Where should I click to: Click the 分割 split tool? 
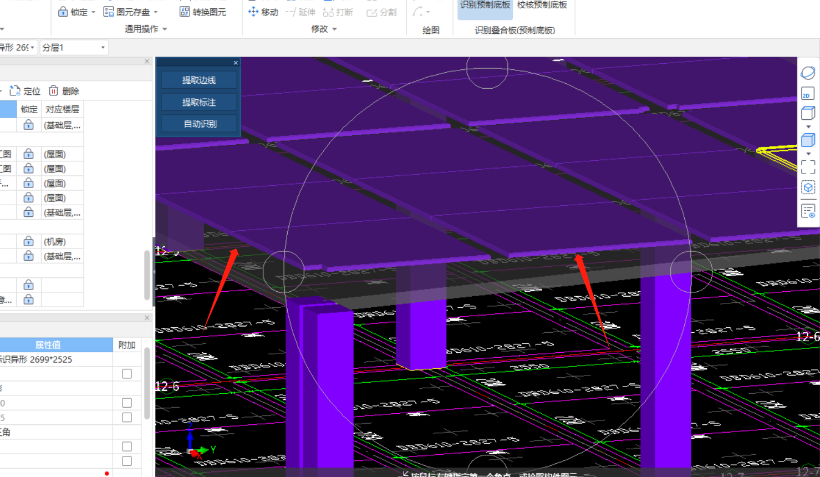pyautogui.click(x=381, y=12)
